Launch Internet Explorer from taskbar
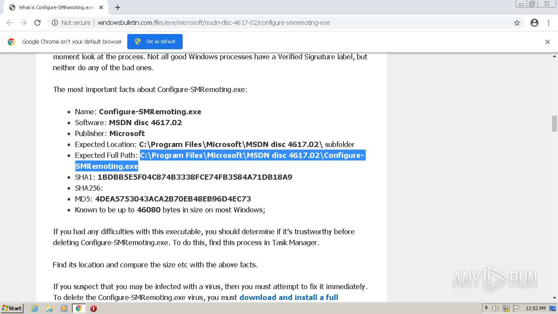Viewport: 558px width, 314px height. coord(34,308)
